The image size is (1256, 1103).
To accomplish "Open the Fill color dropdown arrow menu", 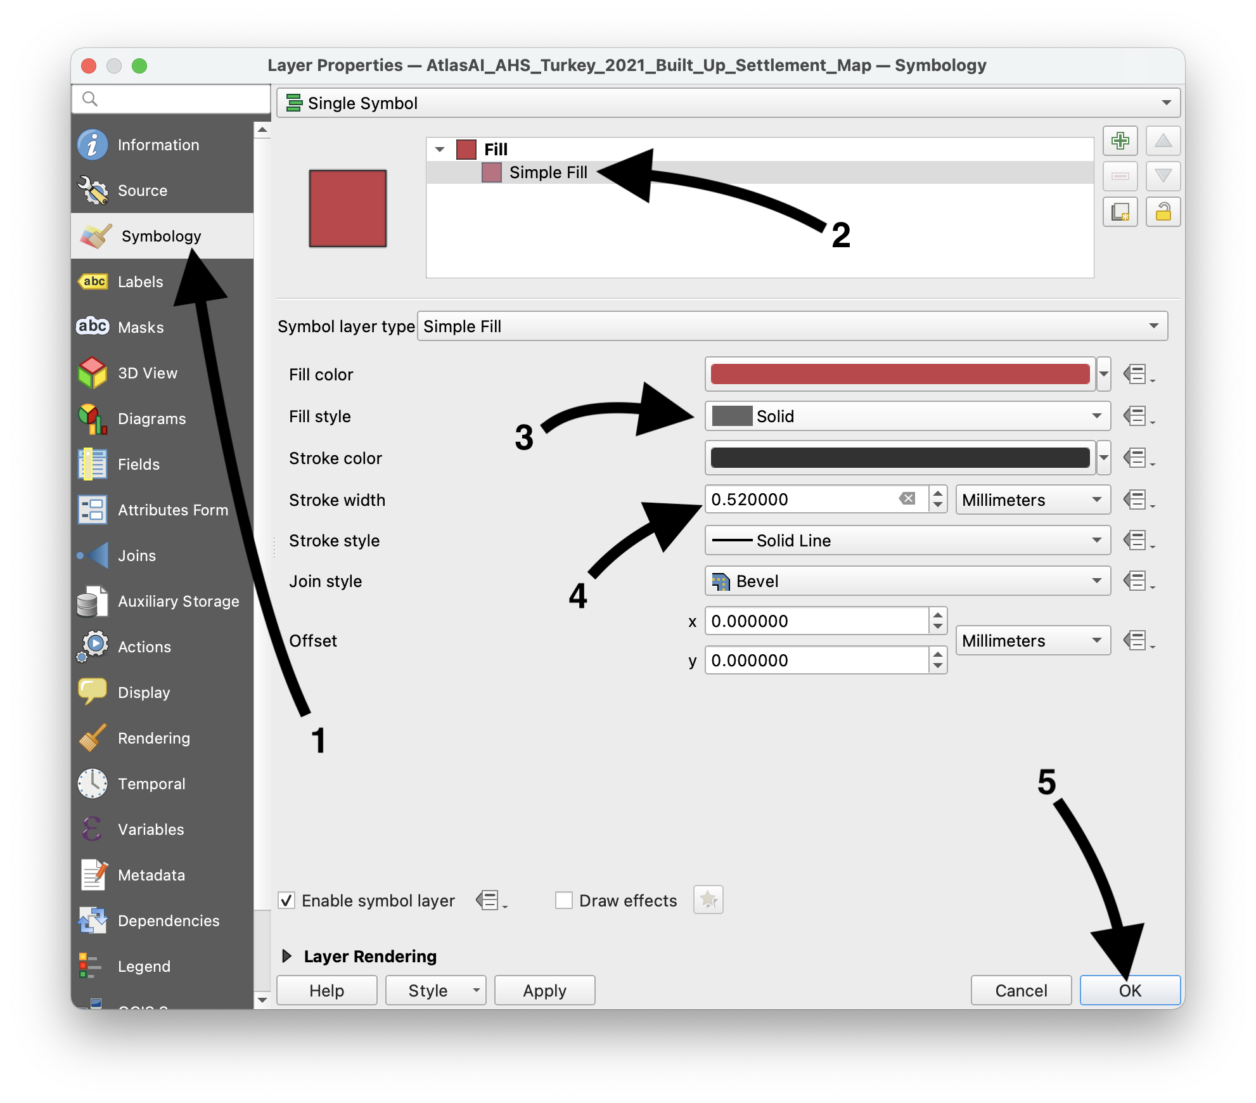I will pos(1104,374).
